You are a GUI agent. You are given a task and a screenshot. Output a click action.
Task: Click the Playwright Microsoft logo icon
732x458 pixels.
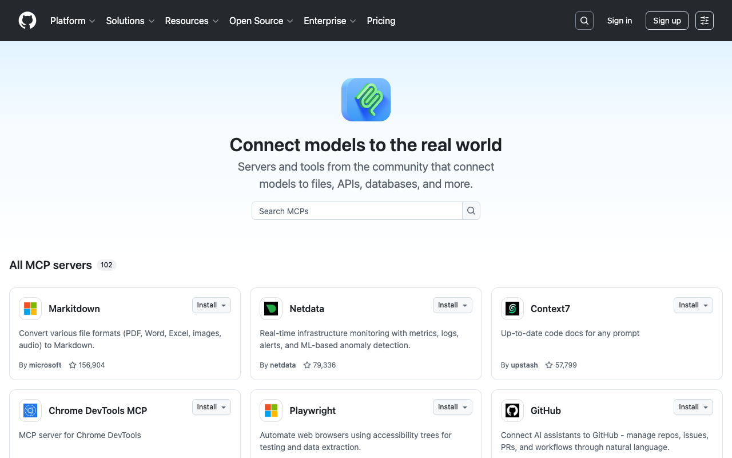coord(271,410)
